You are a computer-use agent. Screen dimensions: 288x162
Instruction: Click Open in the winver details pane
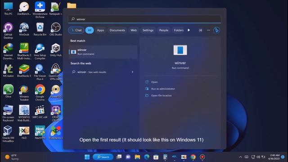coord(154,82)
